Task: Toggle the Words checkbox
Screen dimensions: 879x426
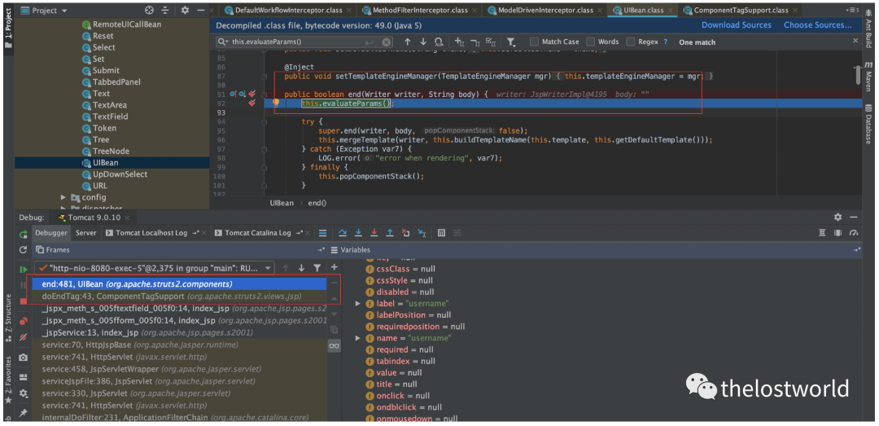Action: [x=591, y=42]
